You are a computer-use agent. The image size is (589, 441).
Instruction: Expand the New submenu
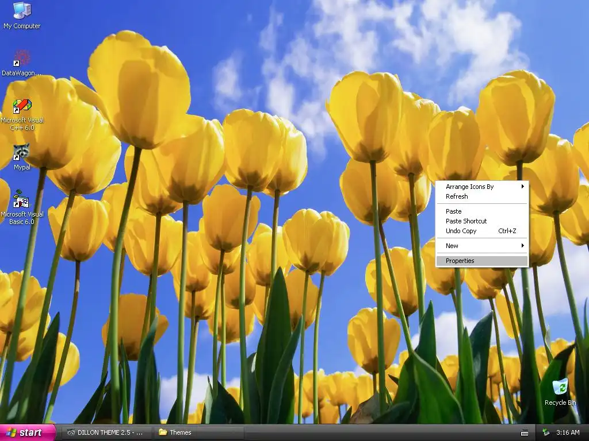coord(482,246)
